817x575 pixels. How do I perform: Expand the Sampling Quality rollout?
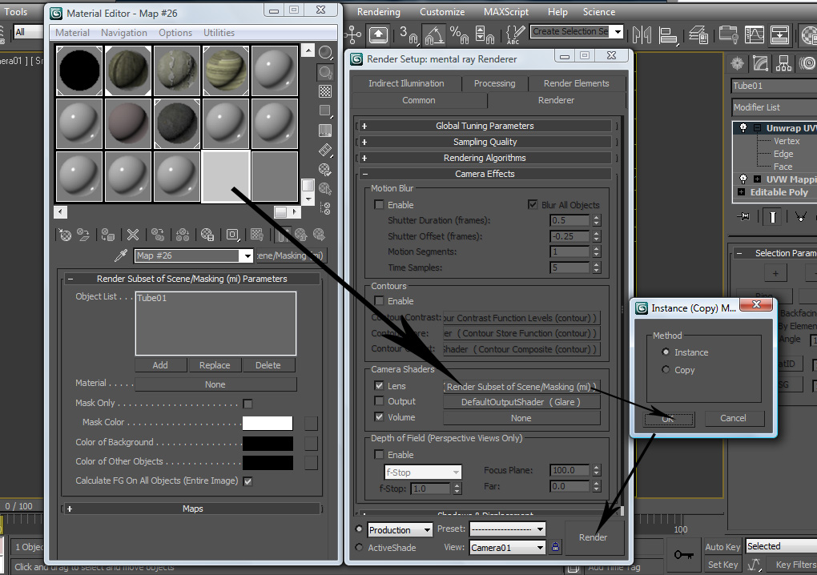coord(485,142)
